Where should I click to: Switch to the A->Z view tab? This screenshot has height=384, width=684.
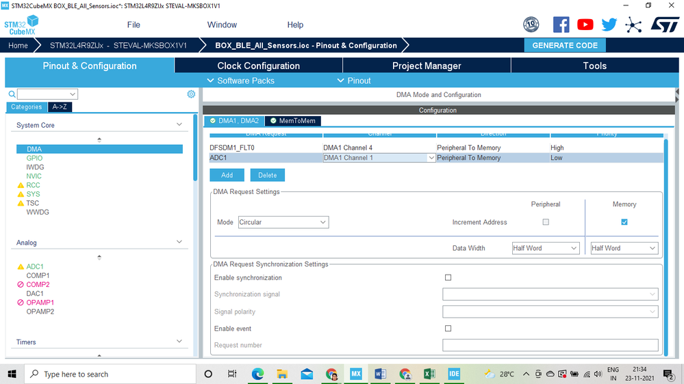[60, 107]
